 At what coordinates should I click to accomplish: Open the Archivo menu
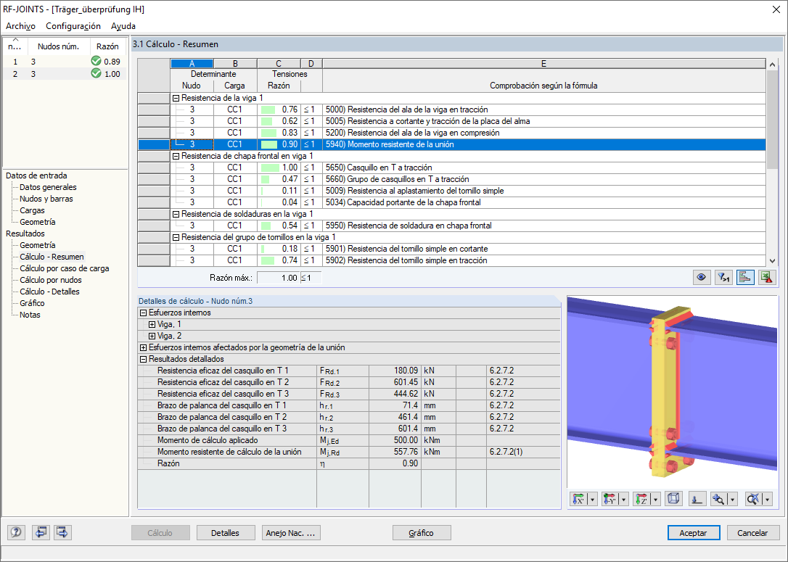click(20, 25)
